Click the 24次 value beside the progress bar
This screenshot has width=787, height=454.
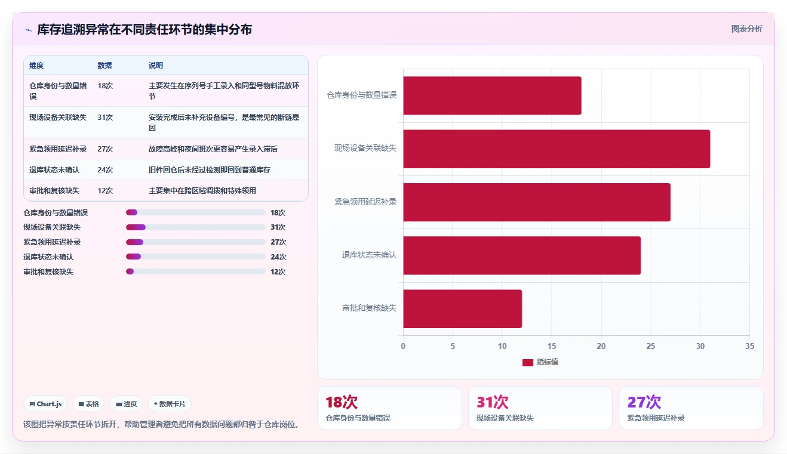coord(278,257)
